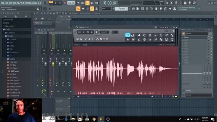This screenshot has height=122, width=217.
Task: Open the browser view icon in toolbar
Action: (x=152, y=9)
